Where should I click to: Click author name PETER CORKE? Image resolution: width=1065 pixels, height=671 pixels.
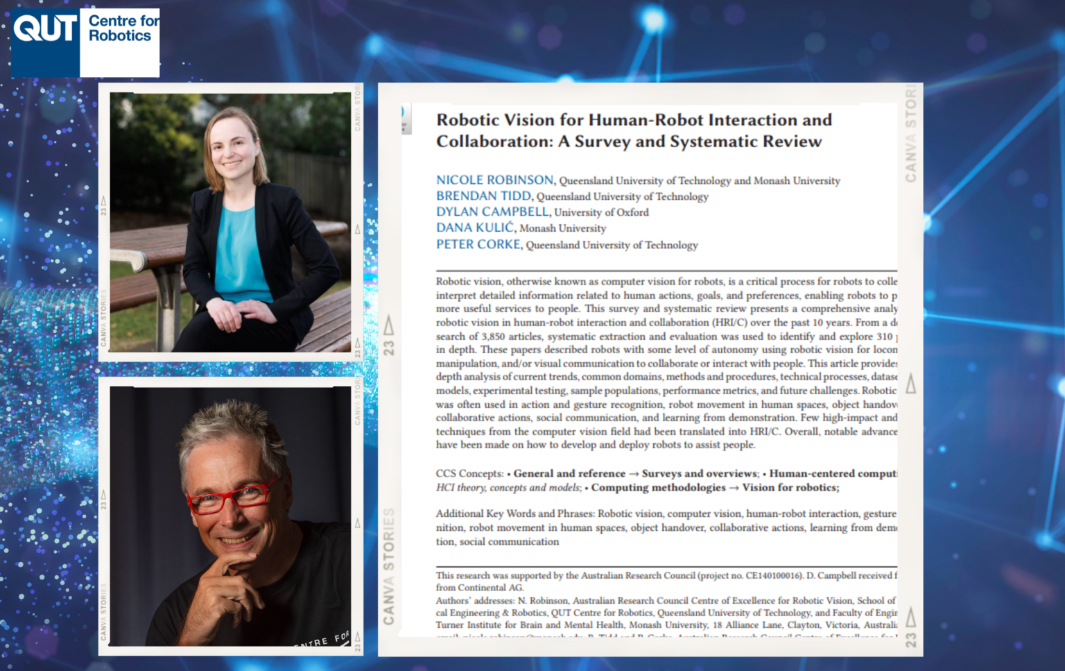[478, 244]
